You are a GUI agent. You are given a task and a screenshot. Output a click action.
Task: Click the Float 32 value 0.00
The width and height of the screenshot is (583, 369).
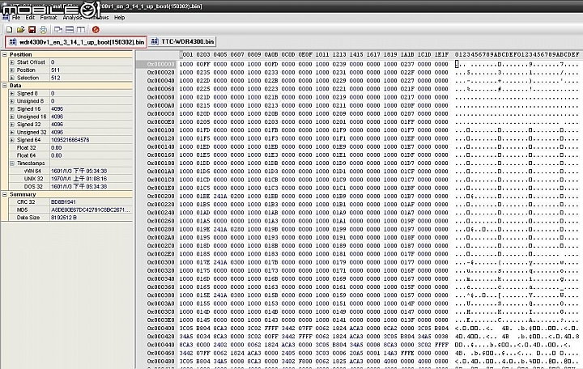pos(56,147)
